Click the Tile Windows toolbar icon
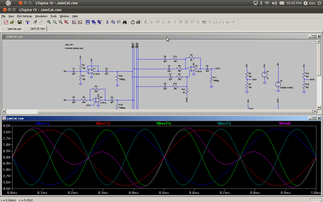Viewport: 323px width, 202px height. point(88,22)
